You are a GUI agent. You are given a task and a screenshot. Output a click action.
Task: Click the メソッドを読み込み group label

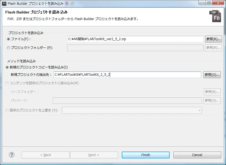click(x=21, y=61)
